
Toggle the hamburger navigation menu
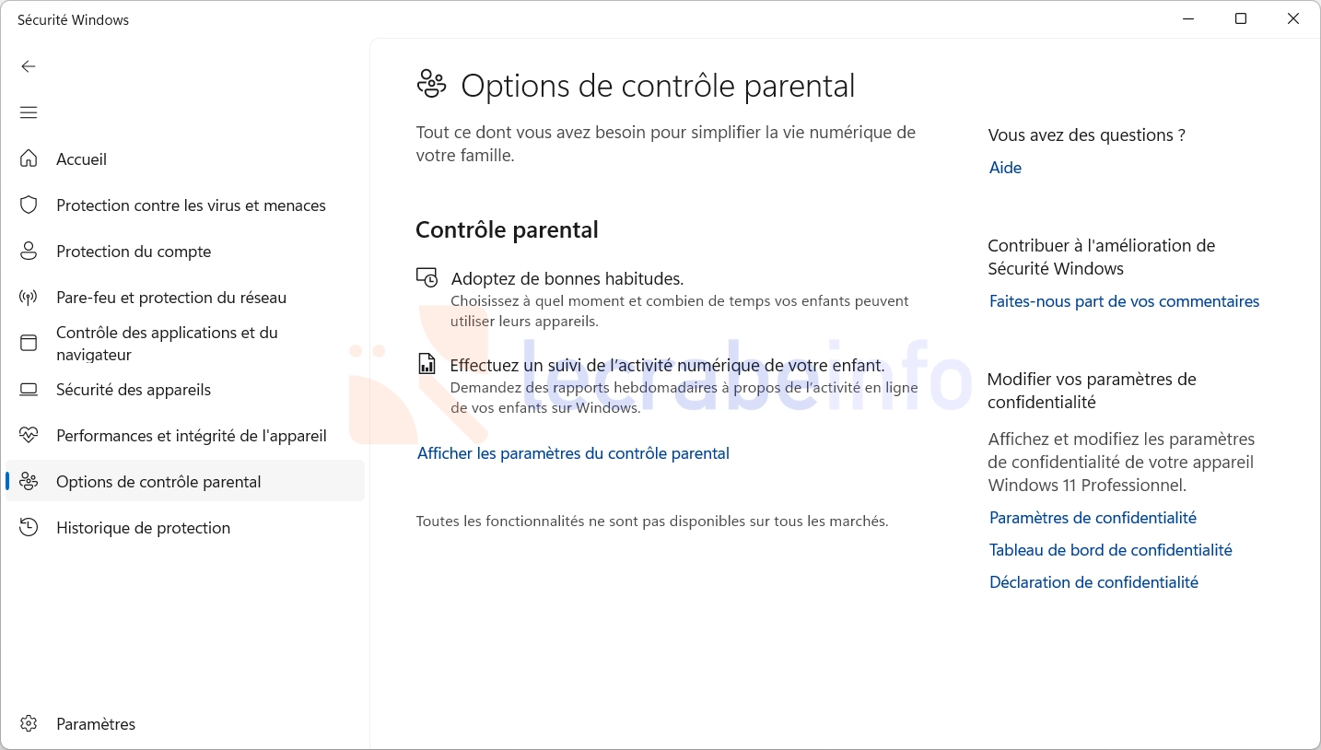tap(29, 112)
